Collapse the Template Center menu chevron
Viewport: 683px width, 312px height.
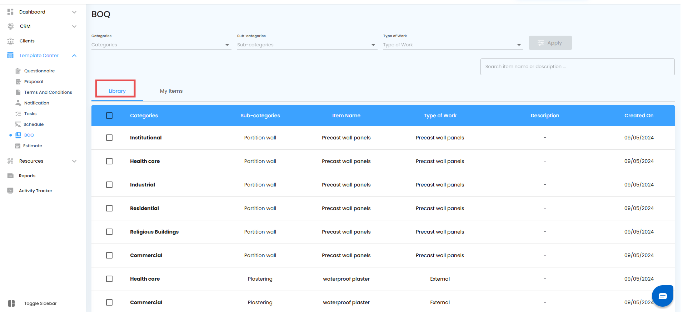coord(74,56)
